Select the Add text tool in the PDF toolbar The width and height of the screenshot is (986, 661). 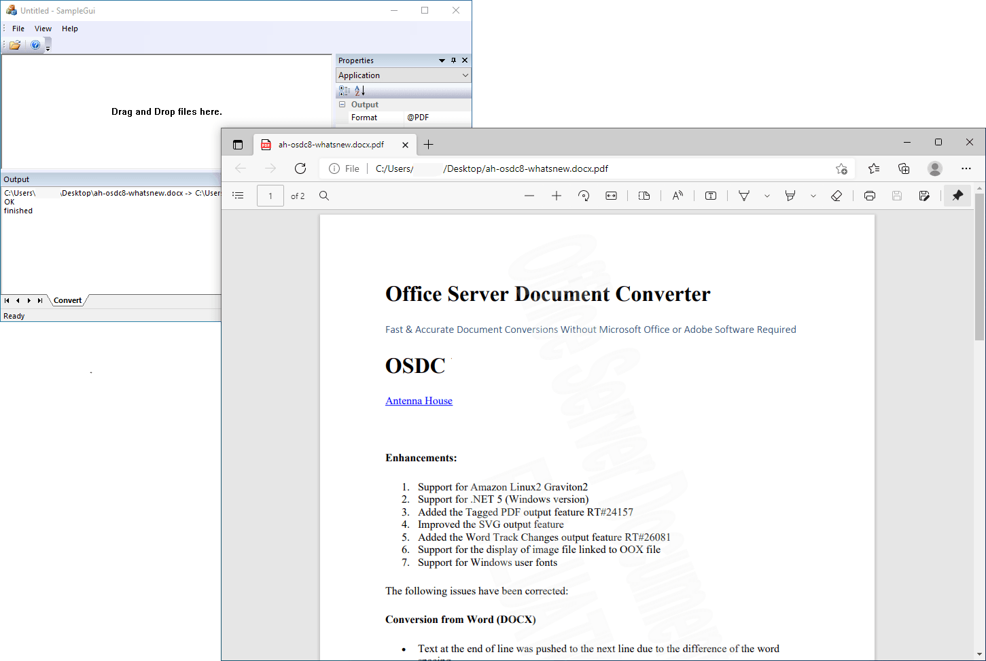(710, 196)
